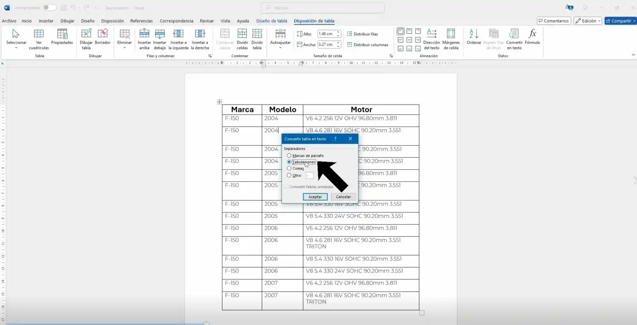
Task: Insert a Fórmula in table
Action: coord(532,37)
